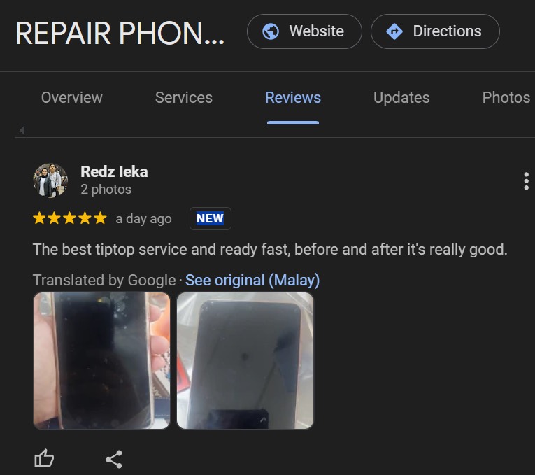Click See original (Malay) link
Image resolution: width=535 pixels, height=475 pixels.
click(252, 280)
